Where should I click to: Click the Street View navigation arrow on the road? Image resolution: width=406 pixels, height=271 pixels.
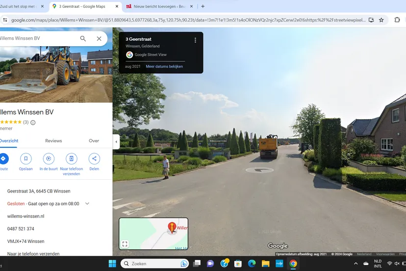[x=259, y=170]
